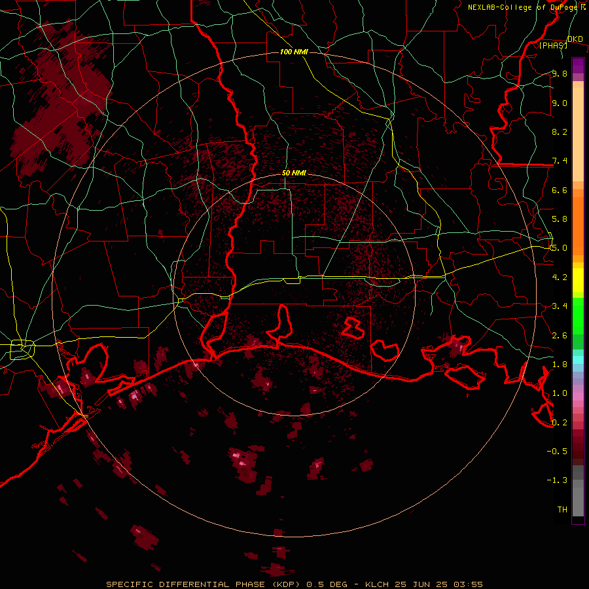Click the 5.0 scale value

pos(560,248)
